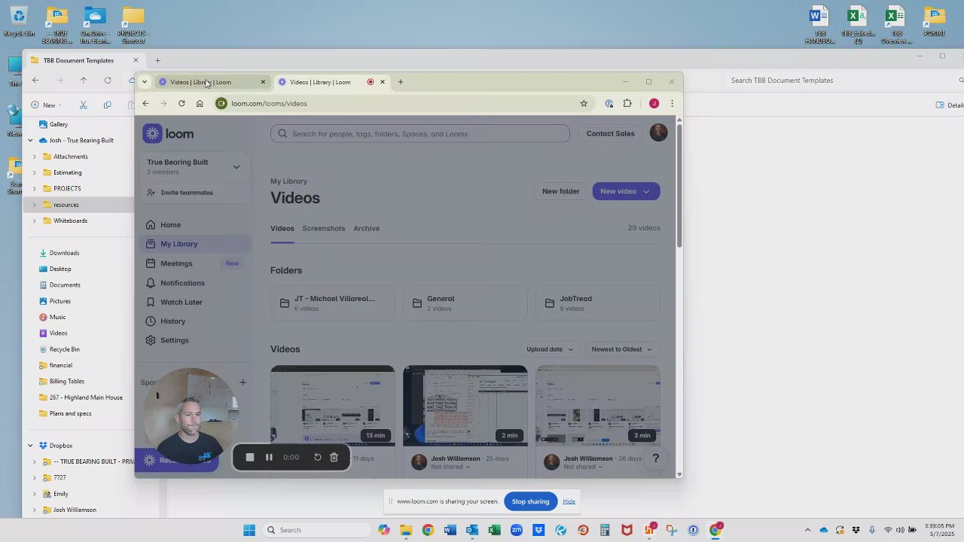
Task: Switch to Screenshots tab
Action: click(324, 229)
